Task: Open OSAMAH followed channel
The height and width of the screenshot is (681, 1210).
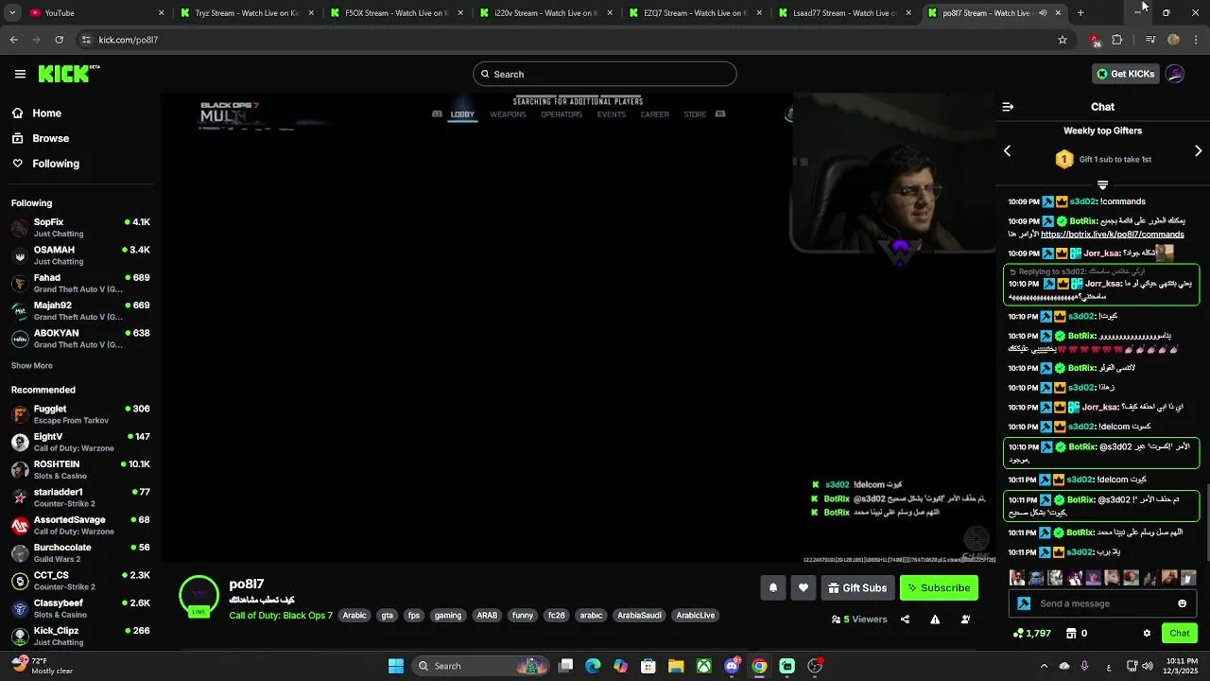Action: point(80,255)
